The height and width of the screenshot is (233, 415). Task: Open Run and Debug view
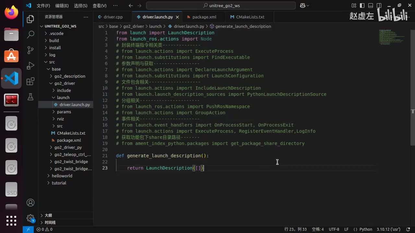tap(30, 65)
